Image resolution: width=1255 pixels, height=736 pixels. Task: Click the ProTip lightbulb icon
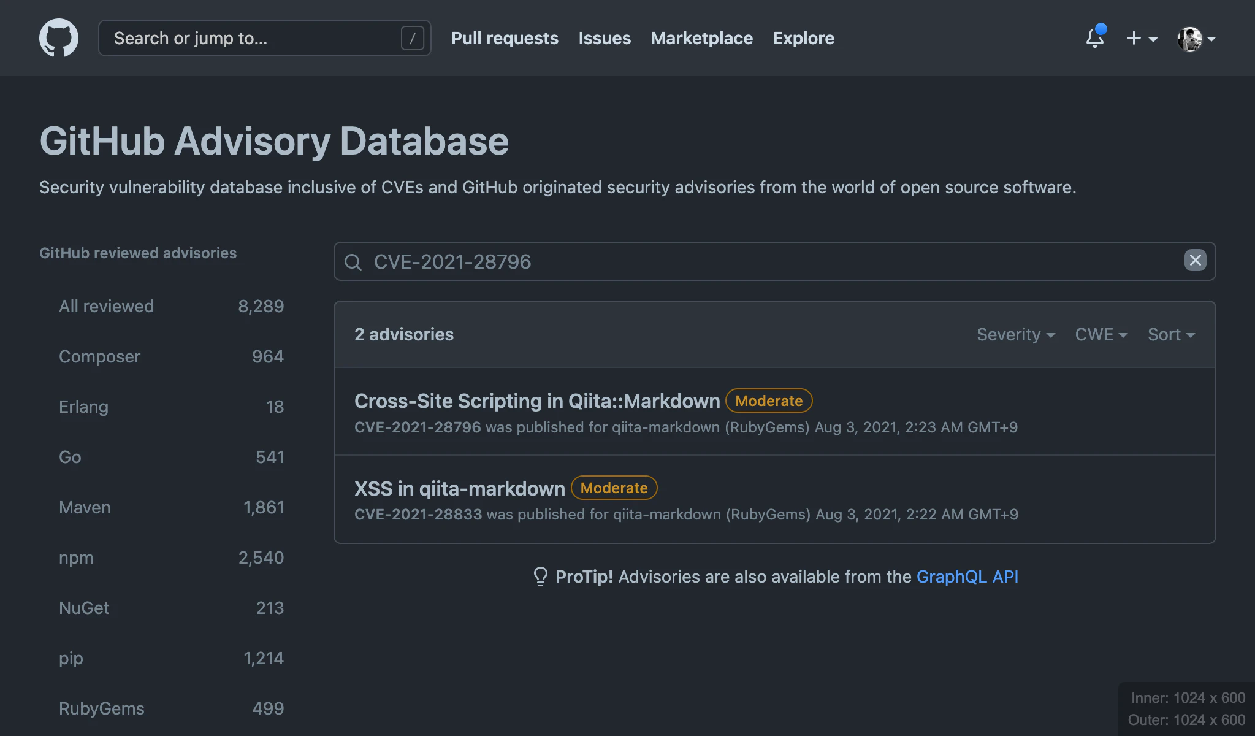(x=540, y=577)
